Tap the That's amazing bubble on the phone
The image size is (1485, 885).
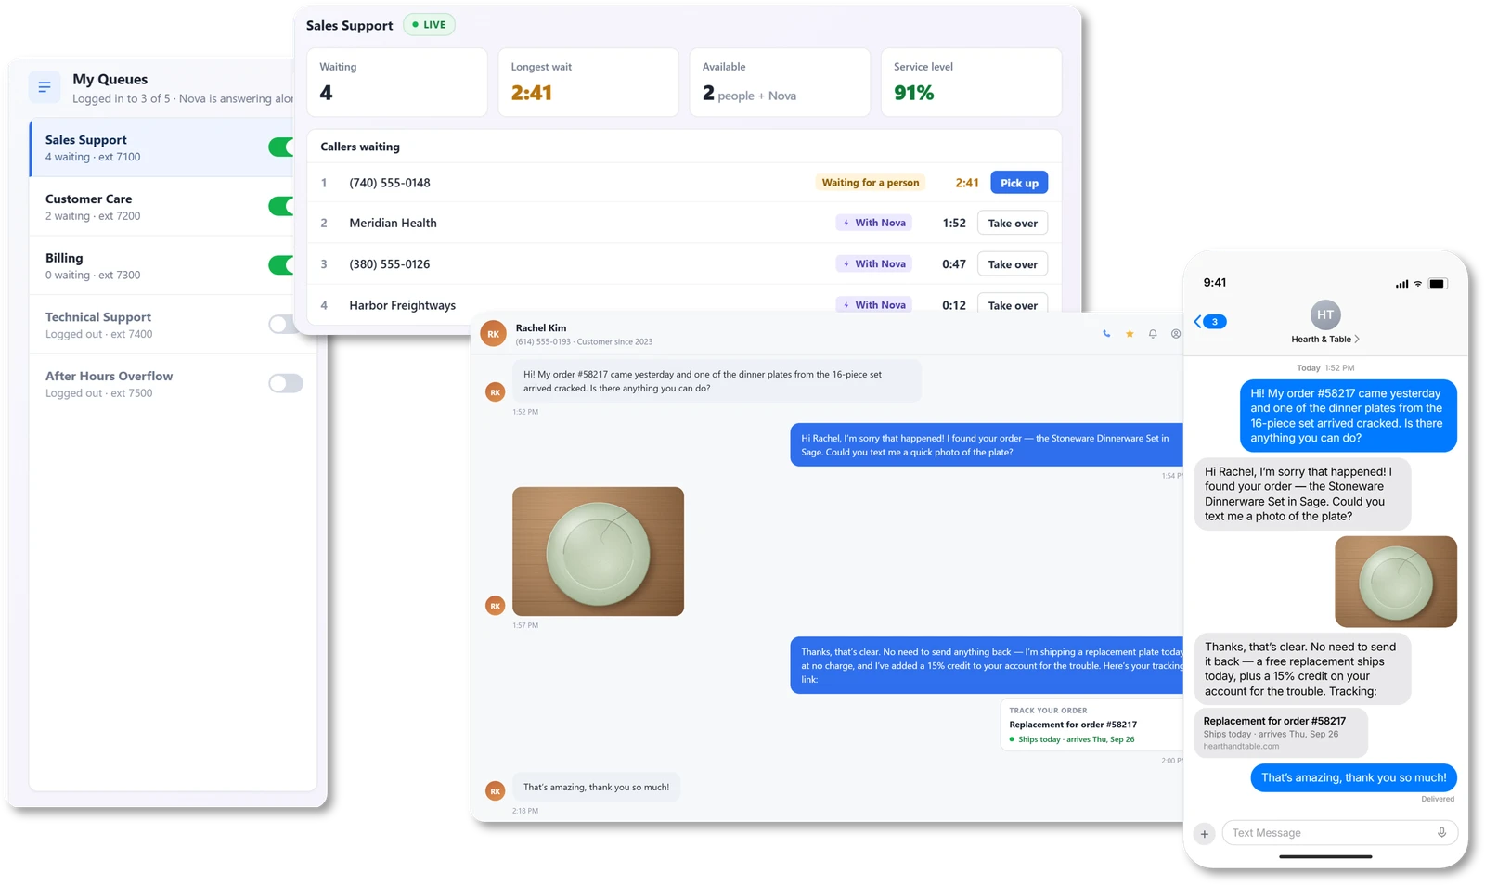point(1353,778)
